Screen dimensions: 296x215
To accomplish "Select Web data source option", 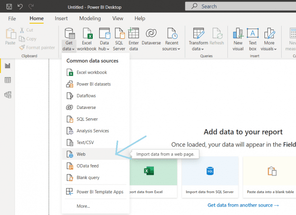I will (96, 154).
